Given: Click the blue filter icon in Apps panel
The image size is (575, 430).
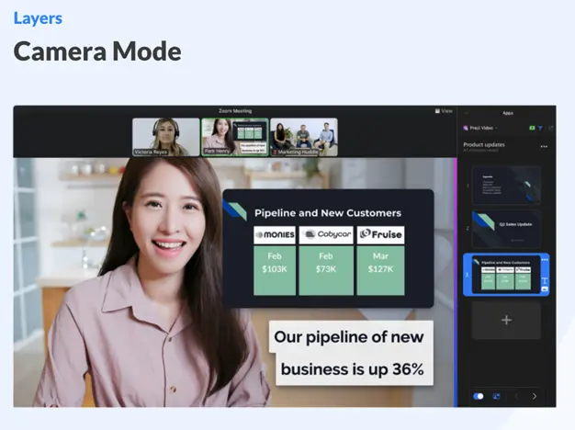Looking at the screenshot, I should click(541, 129).
